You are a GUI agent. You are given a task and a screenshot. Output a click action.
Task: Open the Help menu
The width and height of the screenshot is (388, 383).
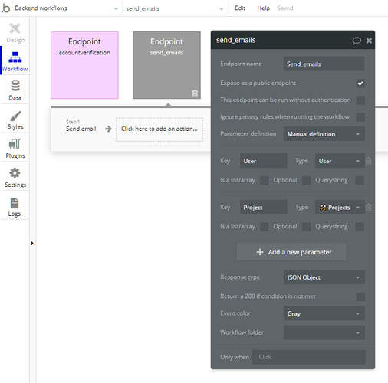click(263, 8)
